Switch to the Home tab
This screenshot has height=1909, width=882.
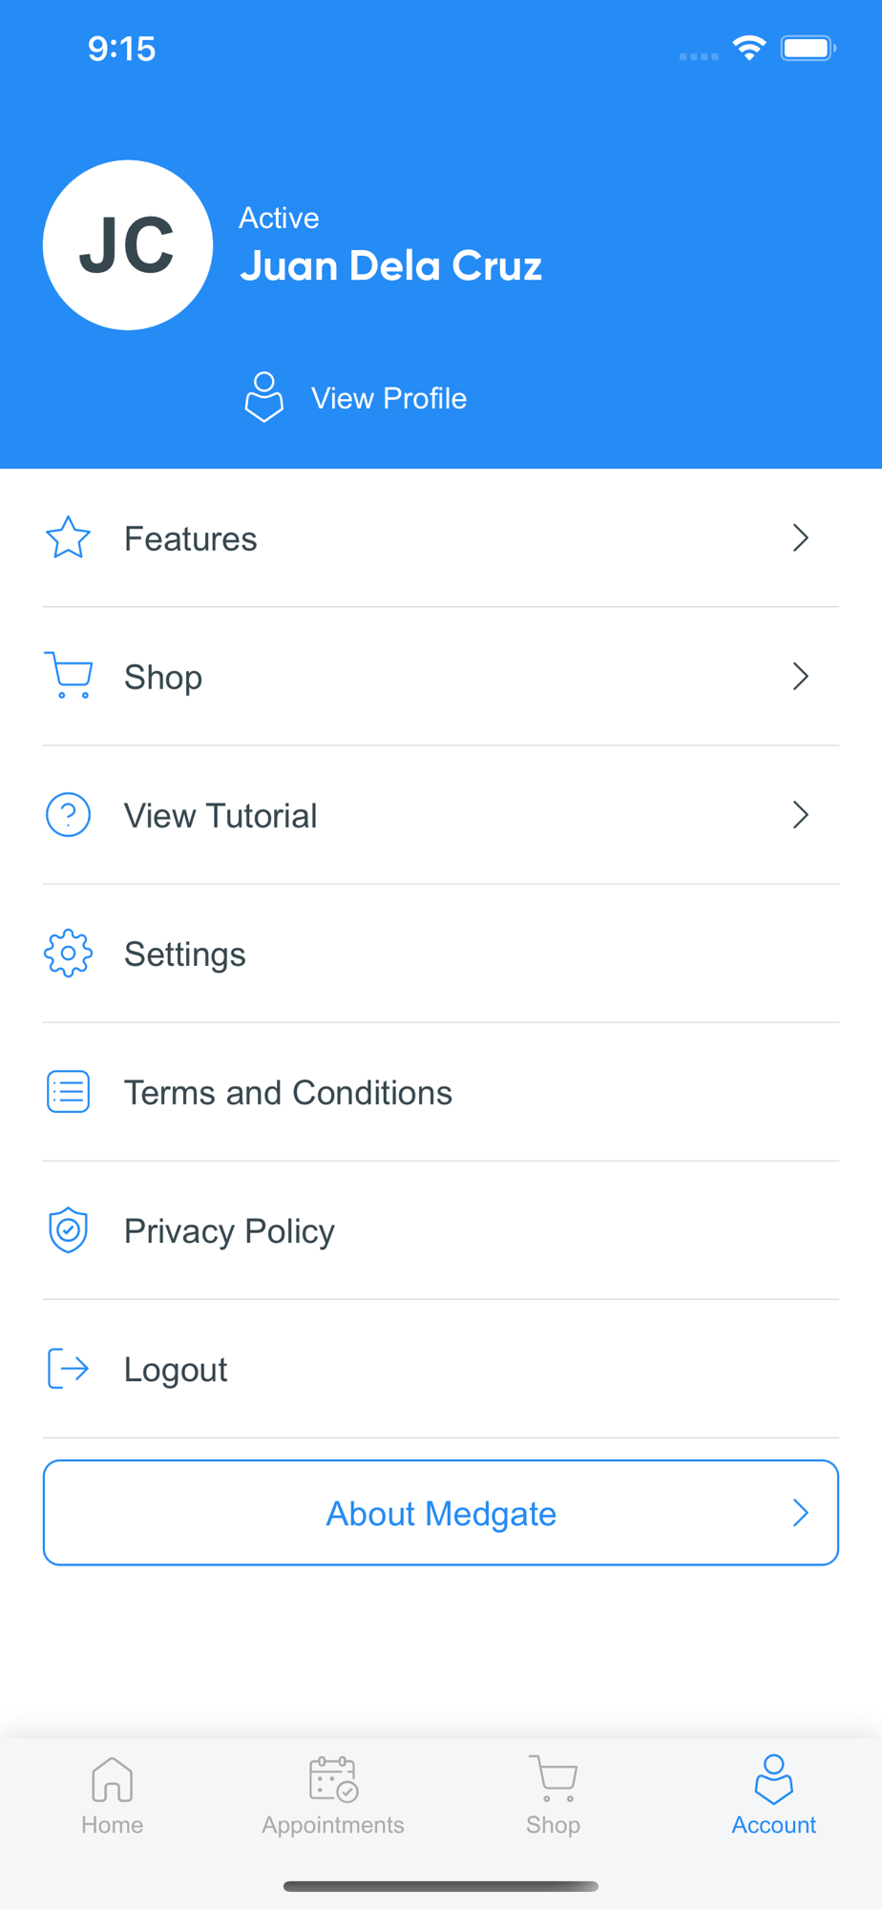(x=112, y=1796)
